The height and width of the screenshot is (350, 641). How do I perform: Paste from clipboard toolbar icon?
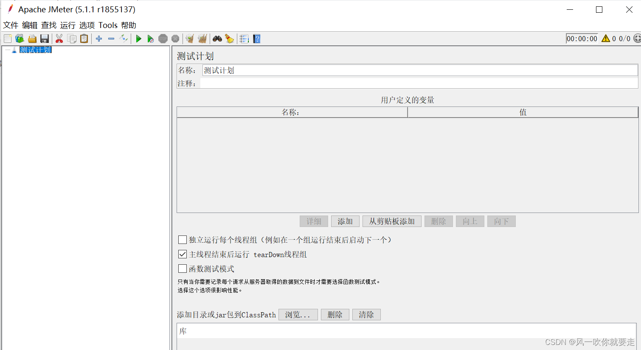point(84,39)
